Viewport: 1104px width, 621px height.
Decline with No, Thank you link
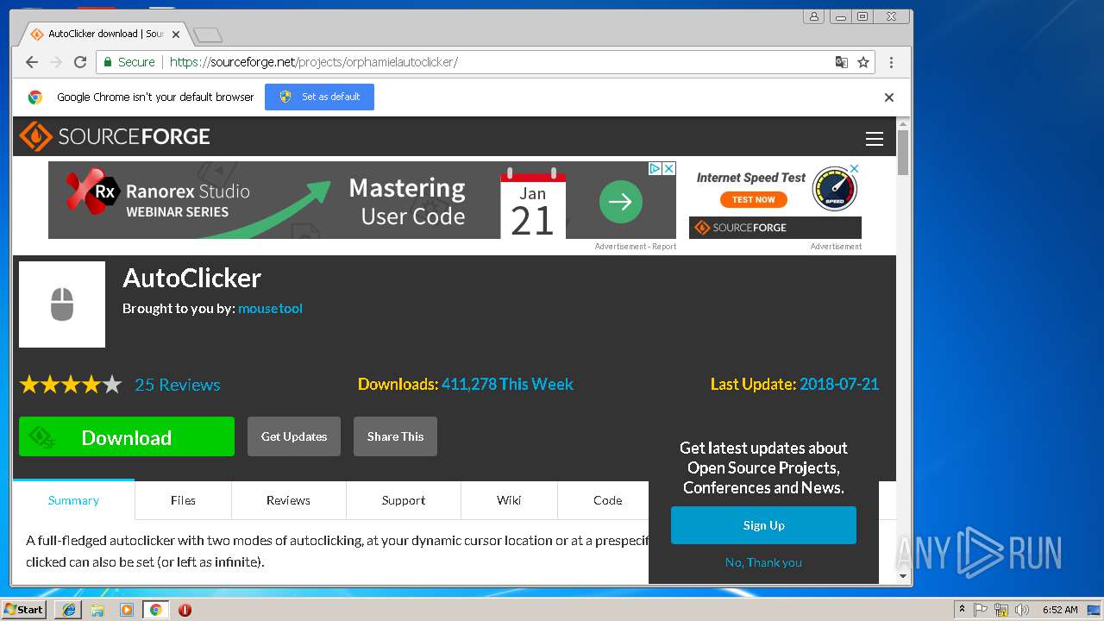coord(763,562)
